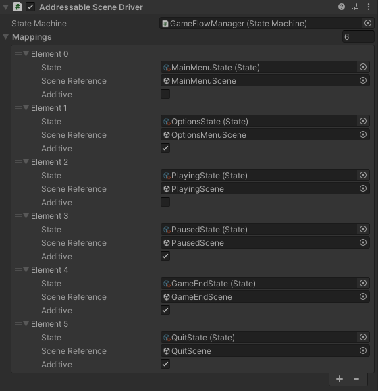Click the Addressable Scene Driver header title
This screenshot has height=391, width=378.
click(x=91, y=7)
